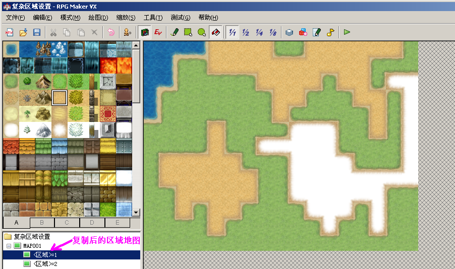Open the 模式(M) menu
The width and height of the screenshot is (455, 269).
[70, 18]
